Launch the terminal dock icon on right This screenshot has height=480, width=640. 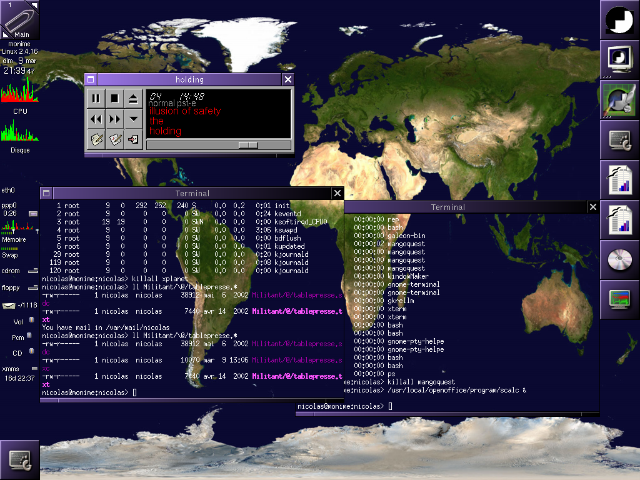[619, 139]
